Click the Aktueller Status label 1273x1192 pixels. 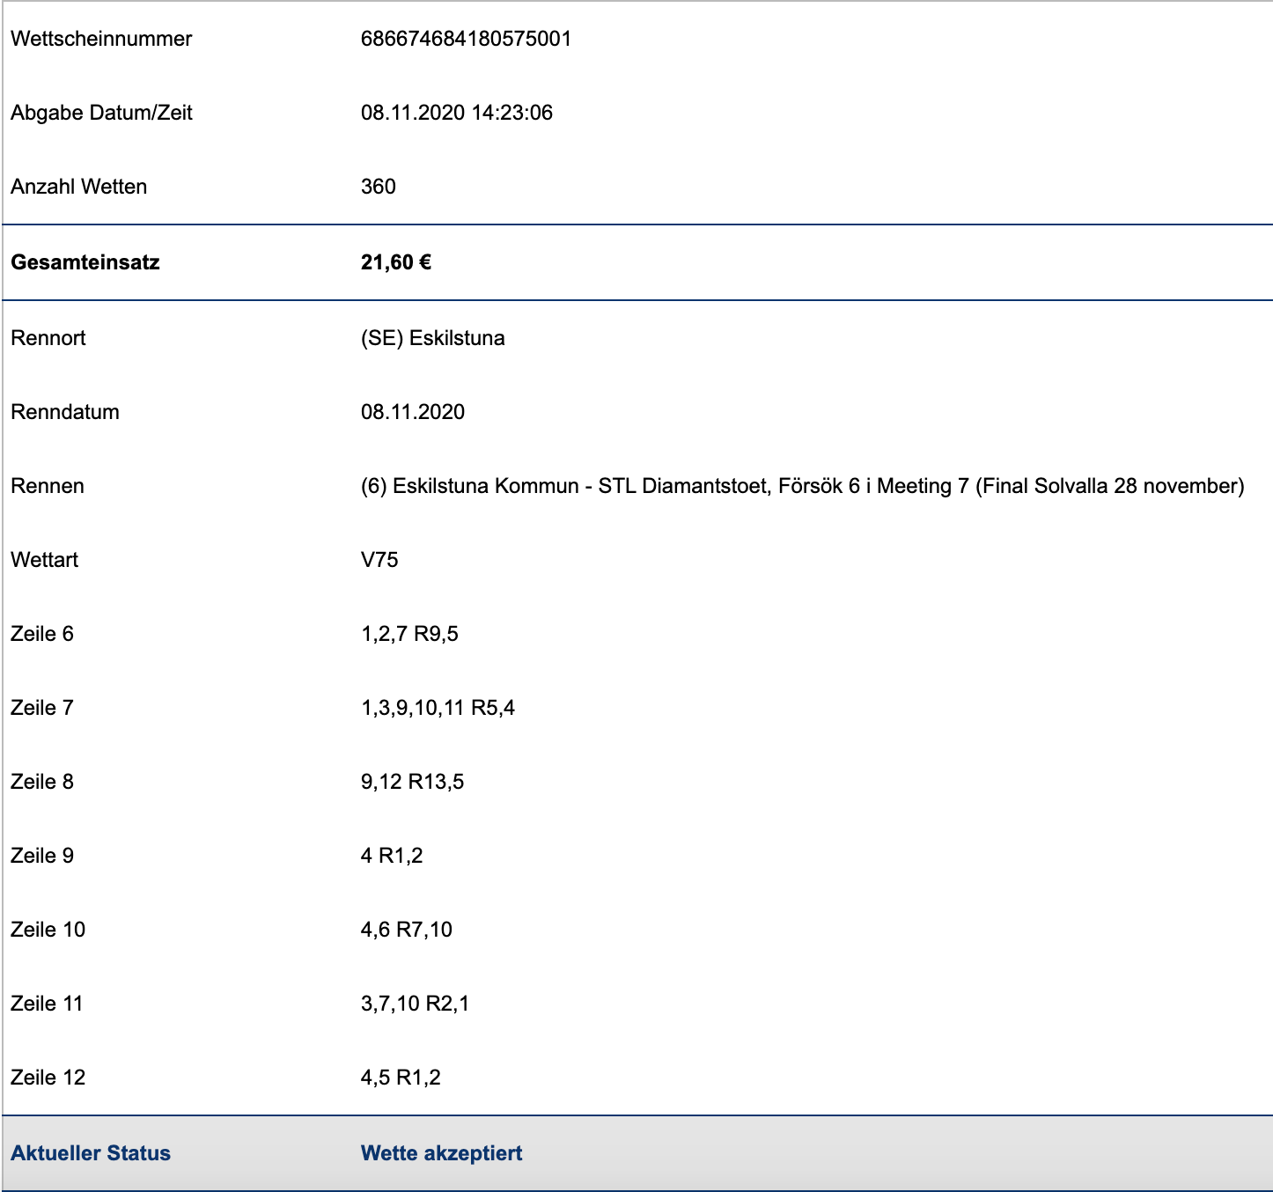91,1153
